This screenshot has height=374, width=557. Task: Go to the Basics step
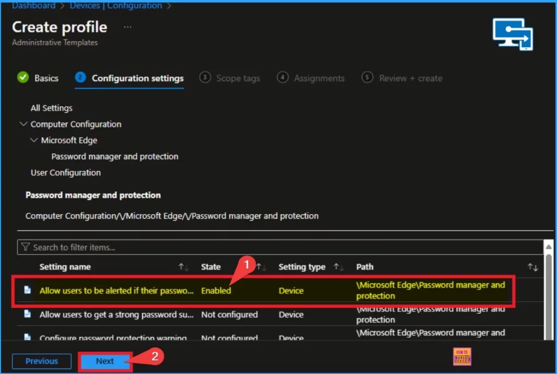click(x=46, y=78)
